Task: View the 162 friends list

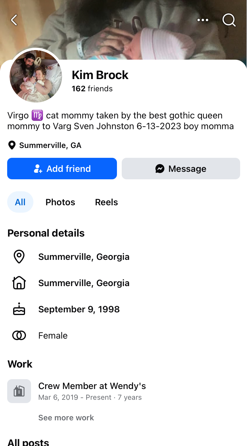Action: tap(92, 89)
